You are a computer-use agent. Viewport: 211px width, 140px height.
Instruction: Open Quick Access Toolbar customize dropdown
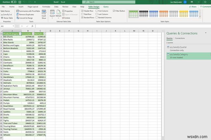pyautogui.click(x=35, y=2)
